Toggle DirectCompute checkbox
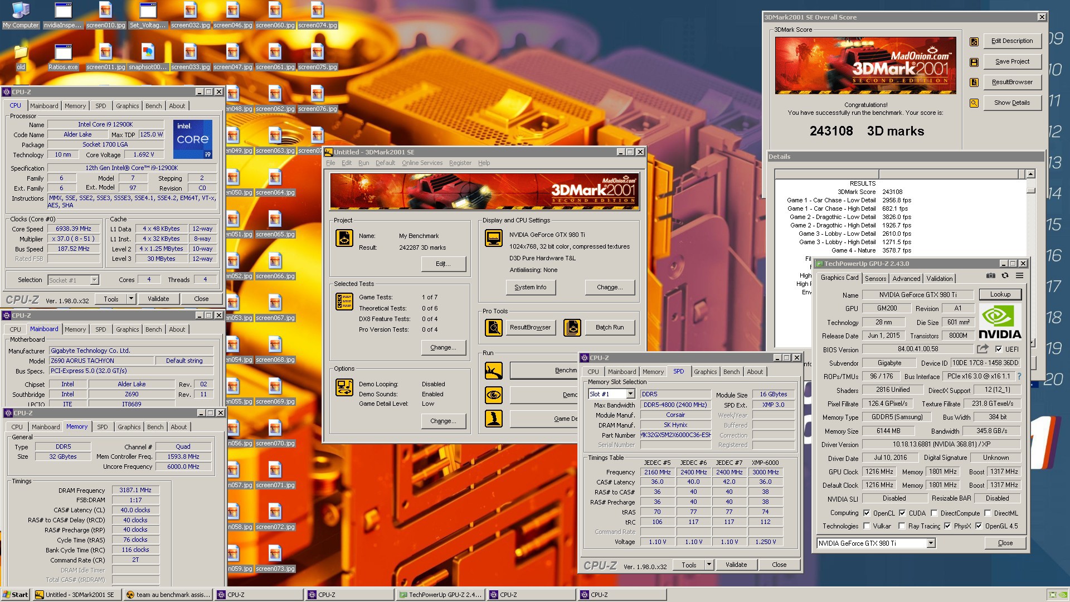 [x=934, y=513]
